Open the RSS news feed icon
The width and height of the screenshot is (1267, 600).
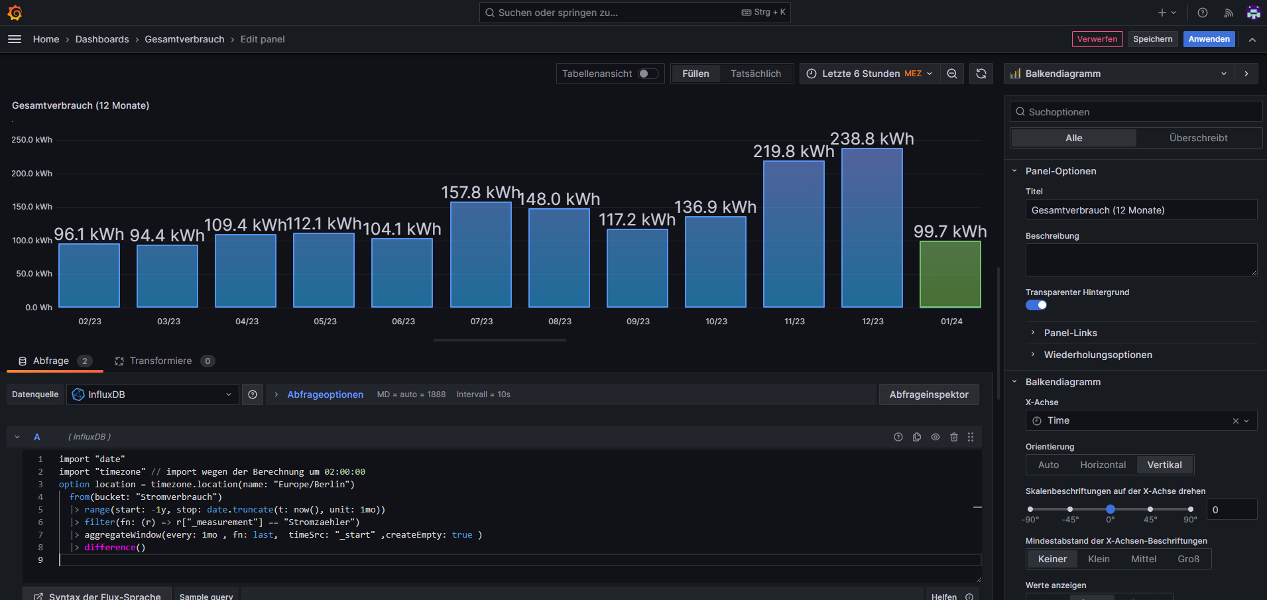click(x=1229, y=13)
